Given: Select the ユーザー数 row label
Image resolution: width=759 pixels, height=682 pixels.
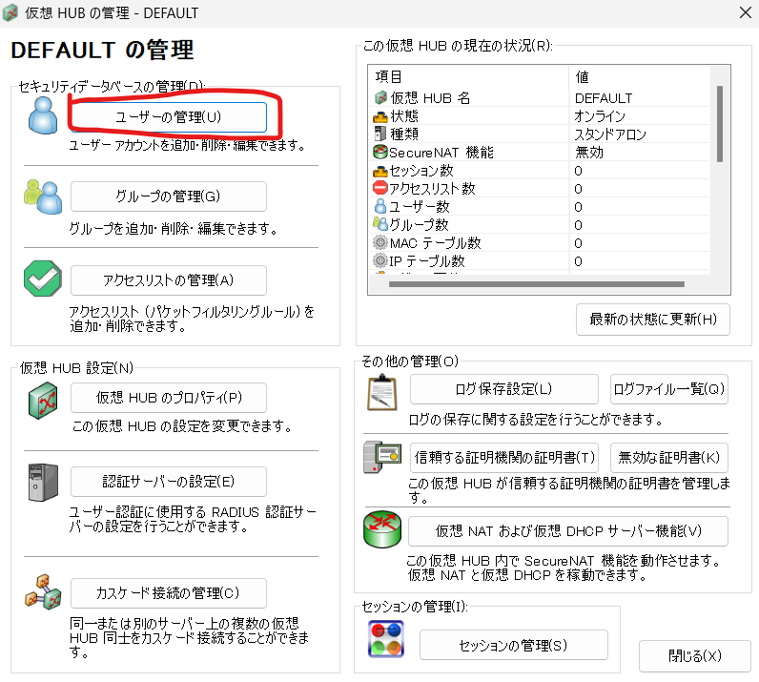Looking at the screenshot, I should click(420, 207).
